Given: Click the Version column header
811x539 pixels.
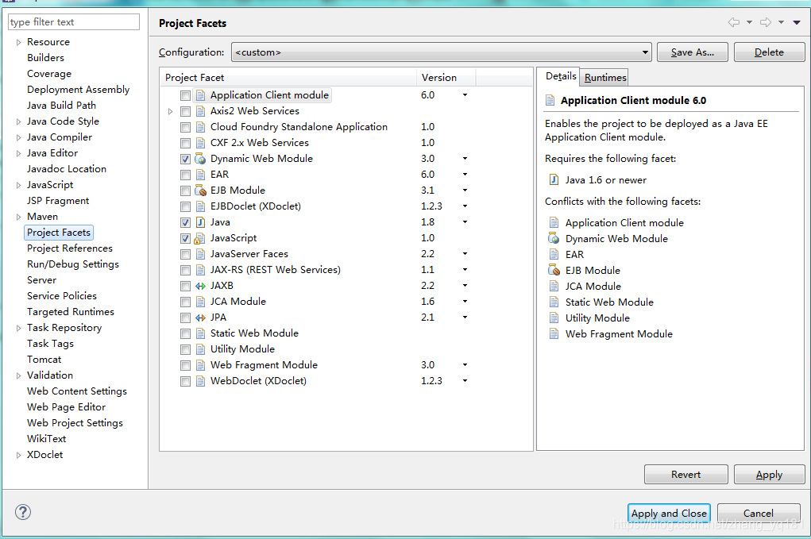Looking at the screenshot, I should (446, 78).
